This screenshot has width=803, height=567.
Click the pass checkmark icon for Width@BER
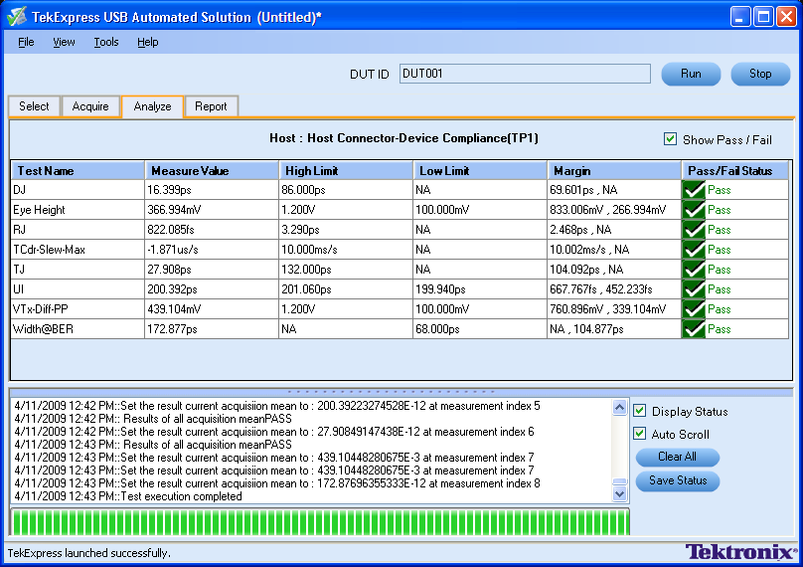(x=694, y=329)
